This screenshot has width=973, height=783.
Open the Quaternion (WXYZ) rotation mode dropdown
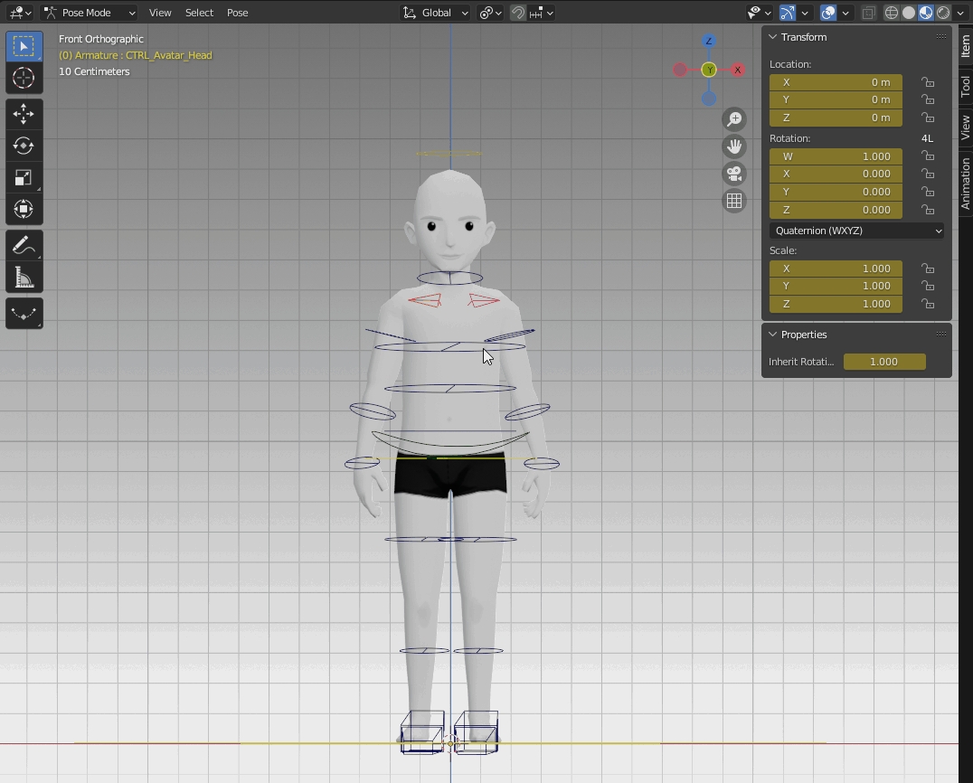click(x=856, y=231)
